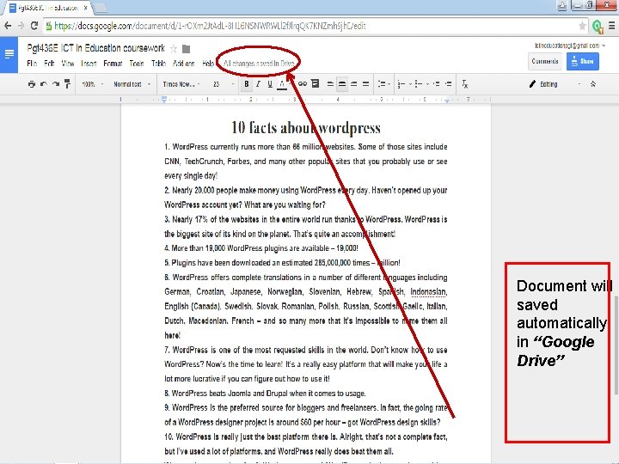The height and width of the screenshot is (464, 619).
Task: Open the View menu
Action: (x=68, y=63)
